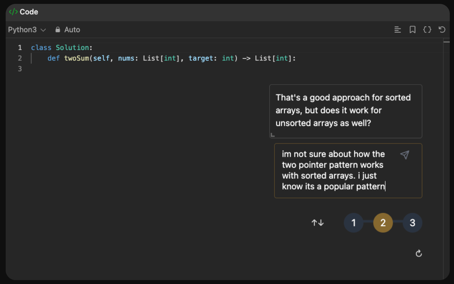Click the up-down arrows sorting icon
454x284 pixels.
point(317,223)
